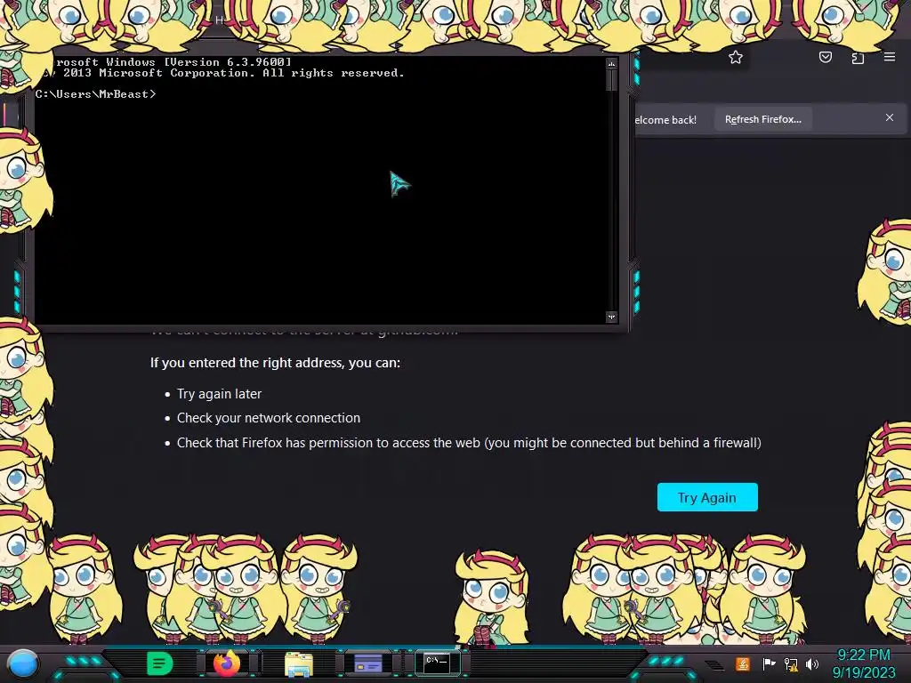
Task: Switch to Firefox from the taskbar
Action: point(227,663)
